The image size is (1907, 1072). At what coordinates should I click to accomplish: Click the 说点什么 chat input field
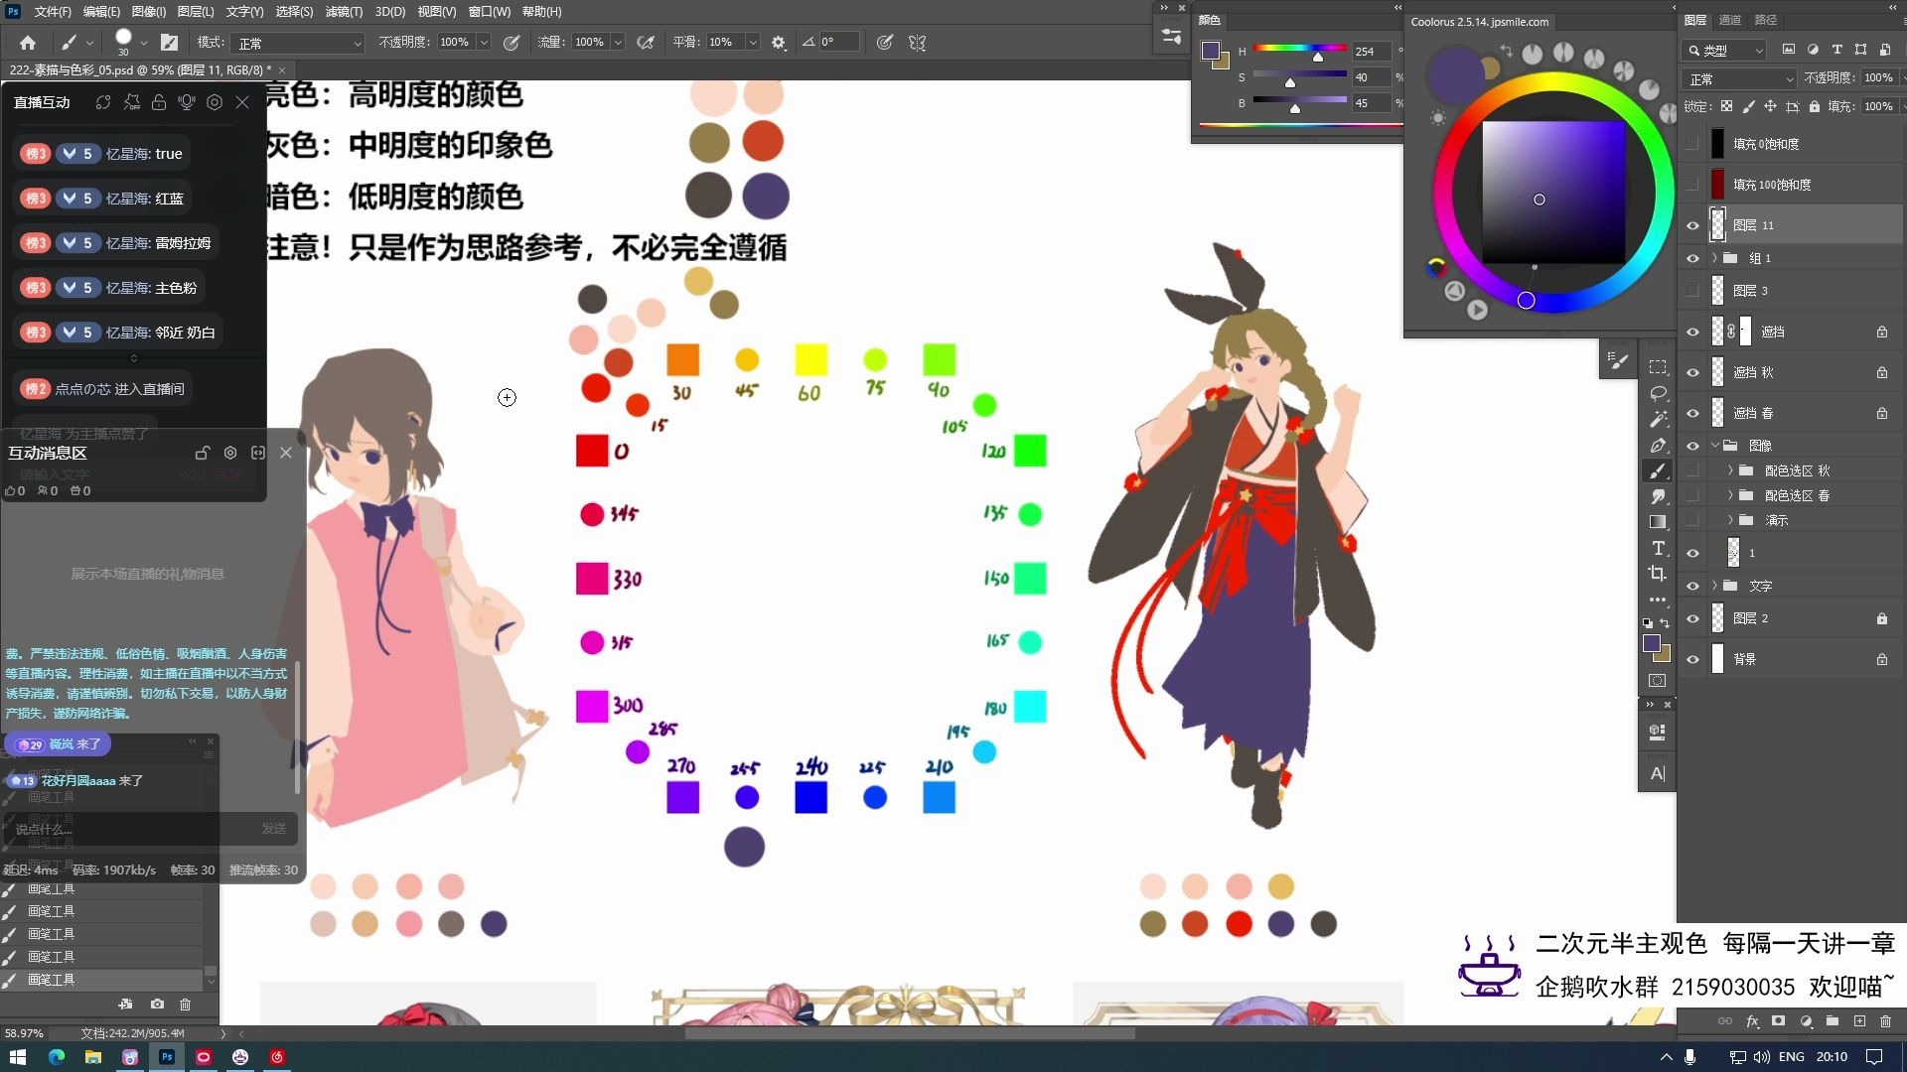tap(129, 829)
